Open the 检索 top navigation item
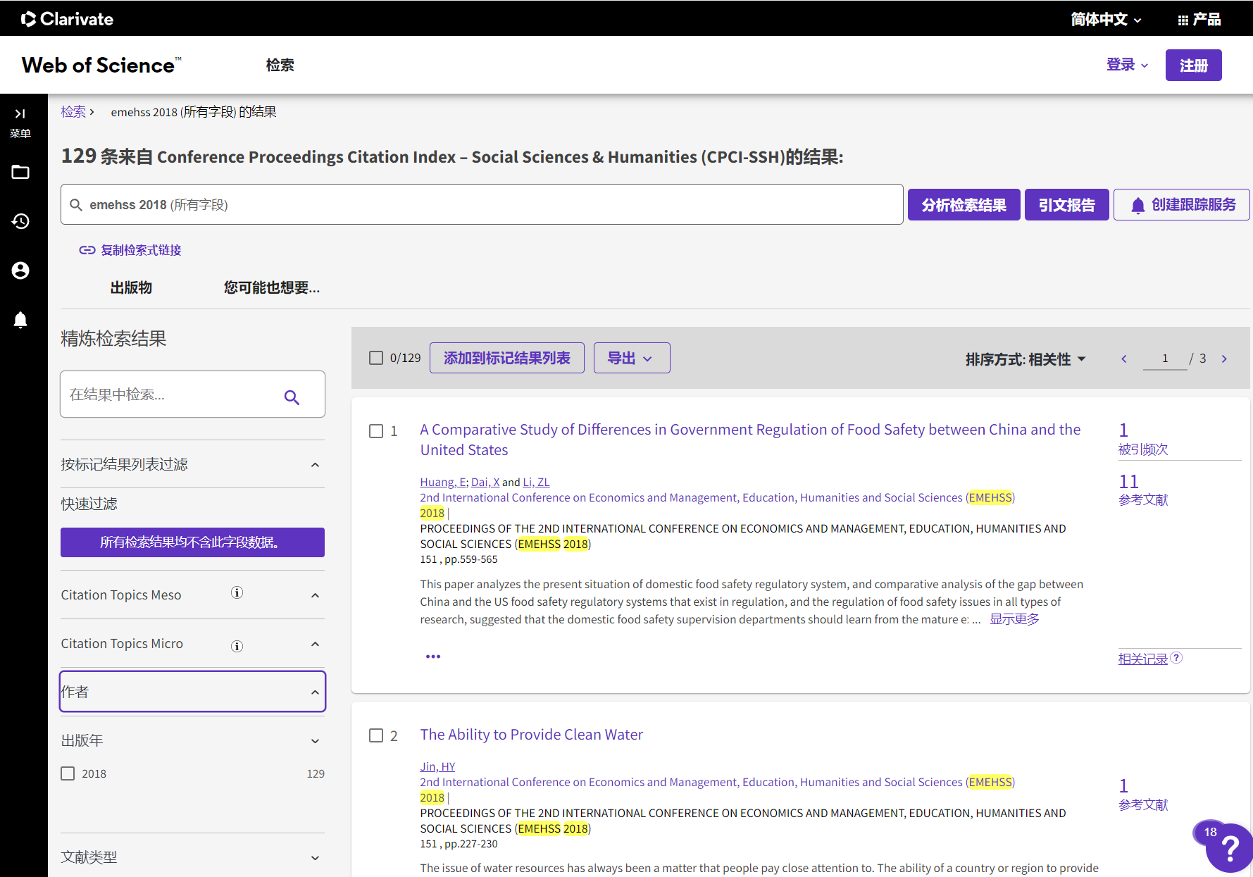Viewport: 1253px width, 877px height. pyautogui.click(x=280, y=65)
